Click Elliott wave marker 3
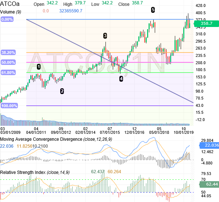 tap(105, 36)
